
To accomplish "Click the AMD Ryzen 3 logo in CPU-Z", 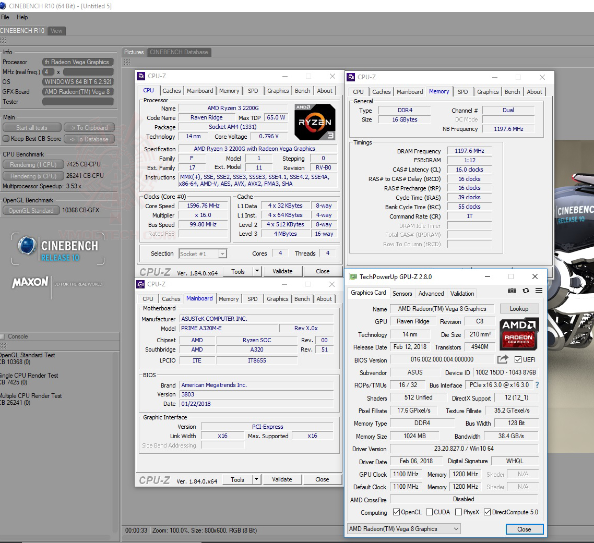I will 315,121.
